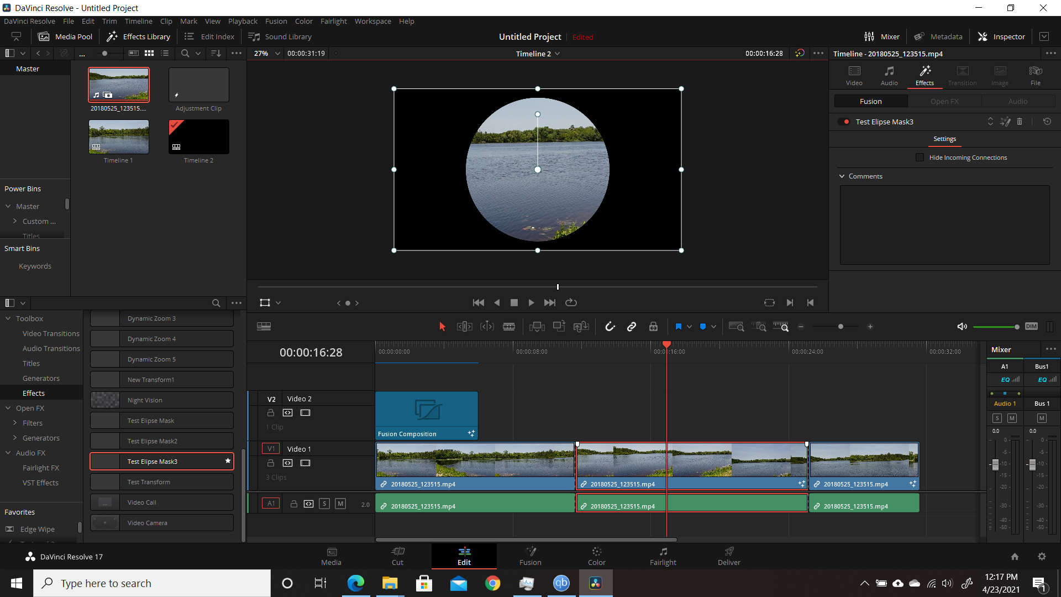
Task: Click the Custom Zoom icon
Action: [781, 327]
